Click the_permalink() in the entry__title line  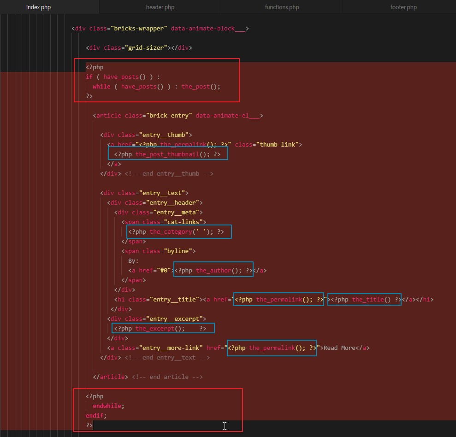pos(279,300)
